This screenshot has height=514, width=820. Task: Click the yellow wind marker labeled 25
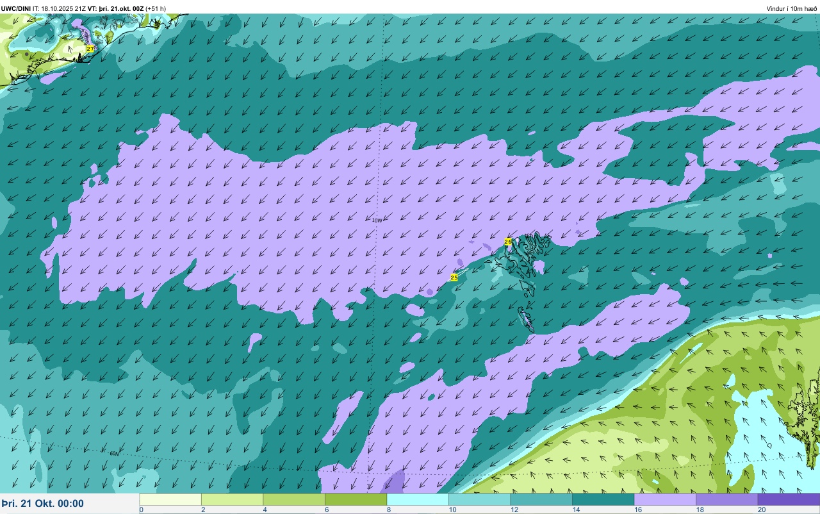[454, 277]
